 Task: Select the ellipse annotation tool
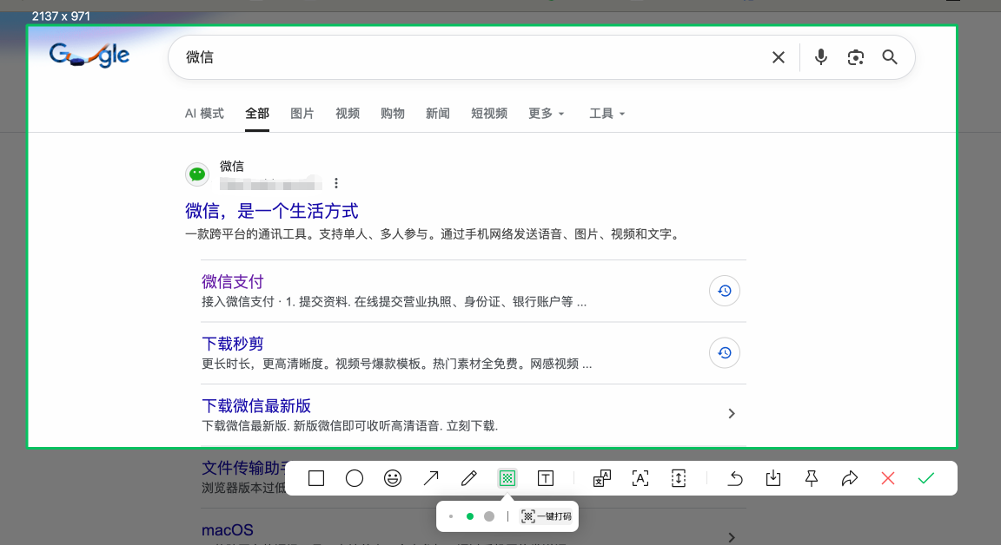click(x=355, y=478)
